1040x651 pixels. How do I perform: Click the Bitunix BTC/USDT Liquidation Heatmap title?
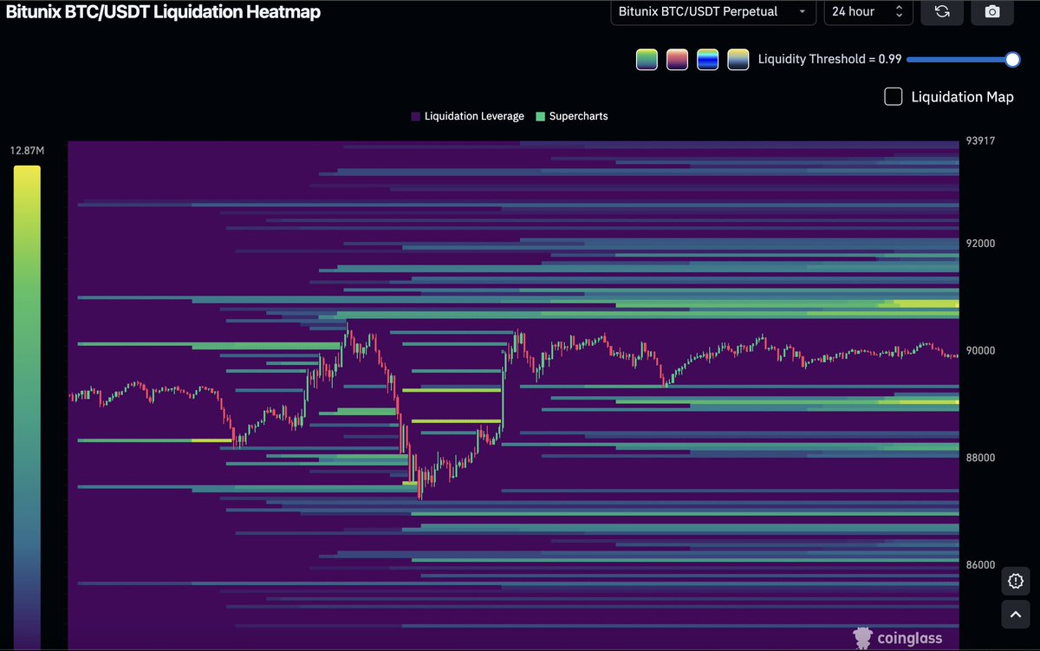[163, 12]
